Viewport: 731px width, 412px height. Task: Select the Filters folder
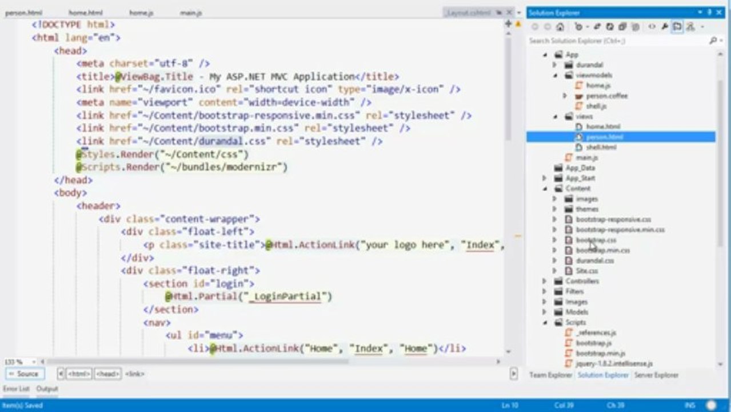tap(574, 292)
